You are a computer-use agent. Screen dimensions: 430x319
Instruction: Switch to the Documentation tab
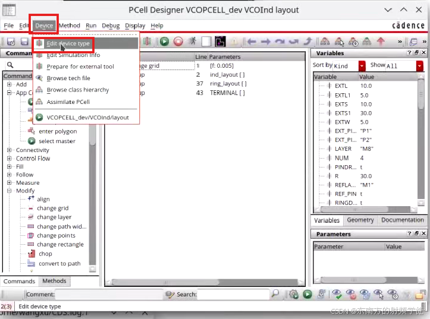click(402, 220)
